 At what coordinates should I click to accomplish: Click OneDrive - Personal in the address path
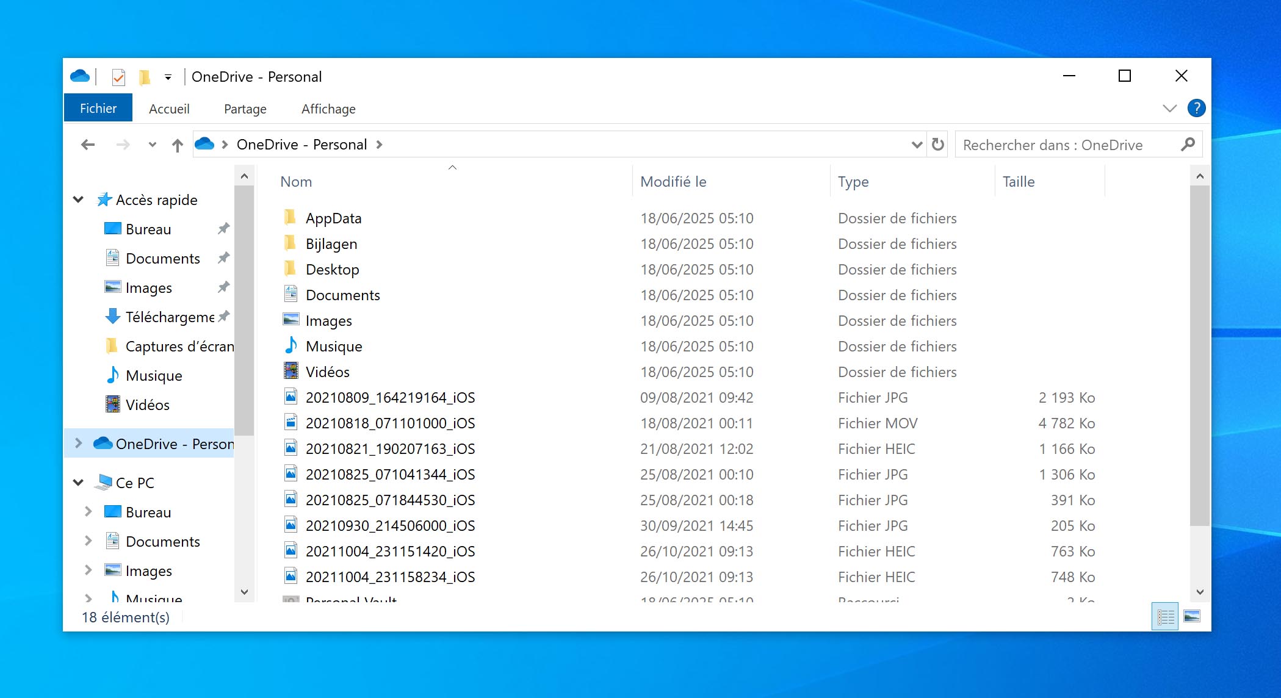301,145
